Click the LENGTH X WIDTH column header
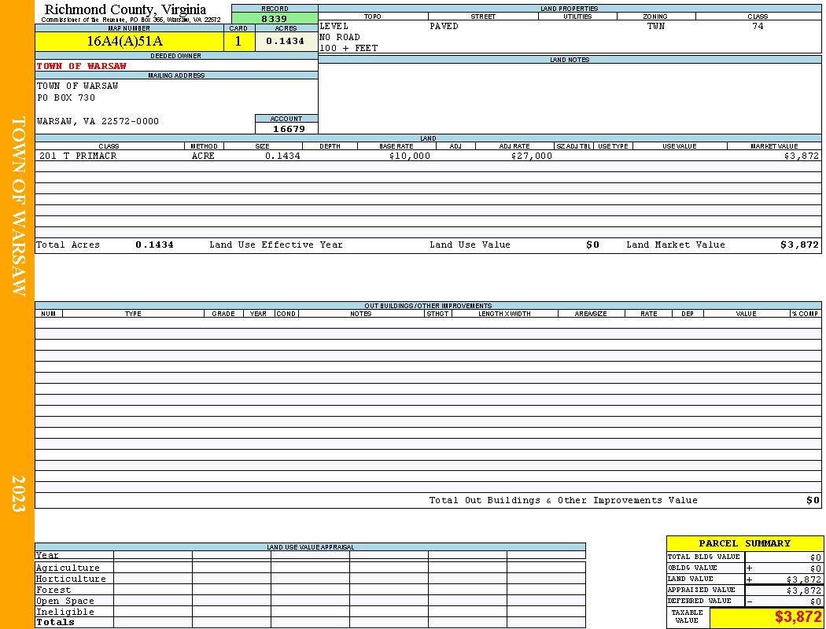Viewport: 826px width, 629px height. [504, 313]
